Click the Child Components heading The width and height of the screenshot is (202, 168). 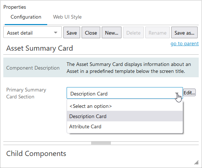click(36, 154)
